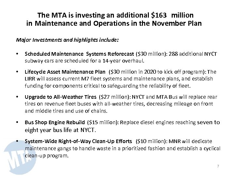Click the 'clean-up program.' final line
The width and height of the screenshot is (235, 176).
click(x=47, y=155)
